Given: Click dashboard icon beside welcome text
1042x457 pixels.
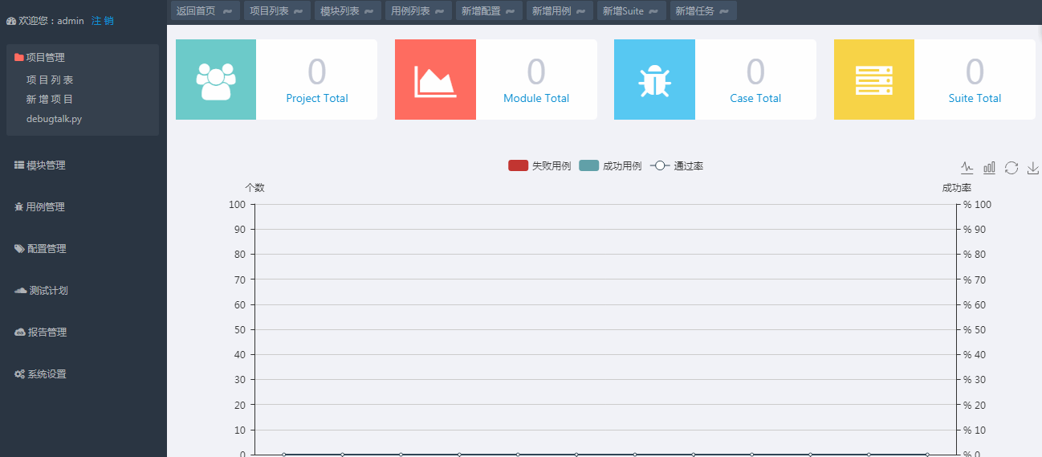Looking at the screenshot, I should click(x=10, y=21).
